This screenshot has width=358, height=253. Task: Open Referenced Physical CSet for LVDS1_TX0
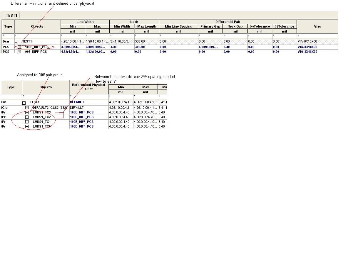pos(88,126)
